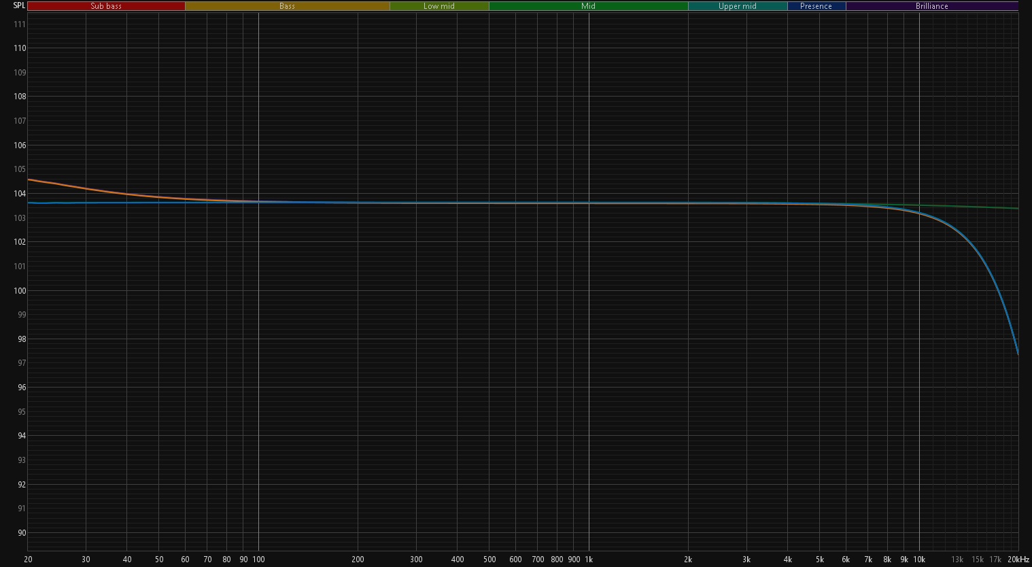Click the 10k frequency axis label

pos(919,560)
